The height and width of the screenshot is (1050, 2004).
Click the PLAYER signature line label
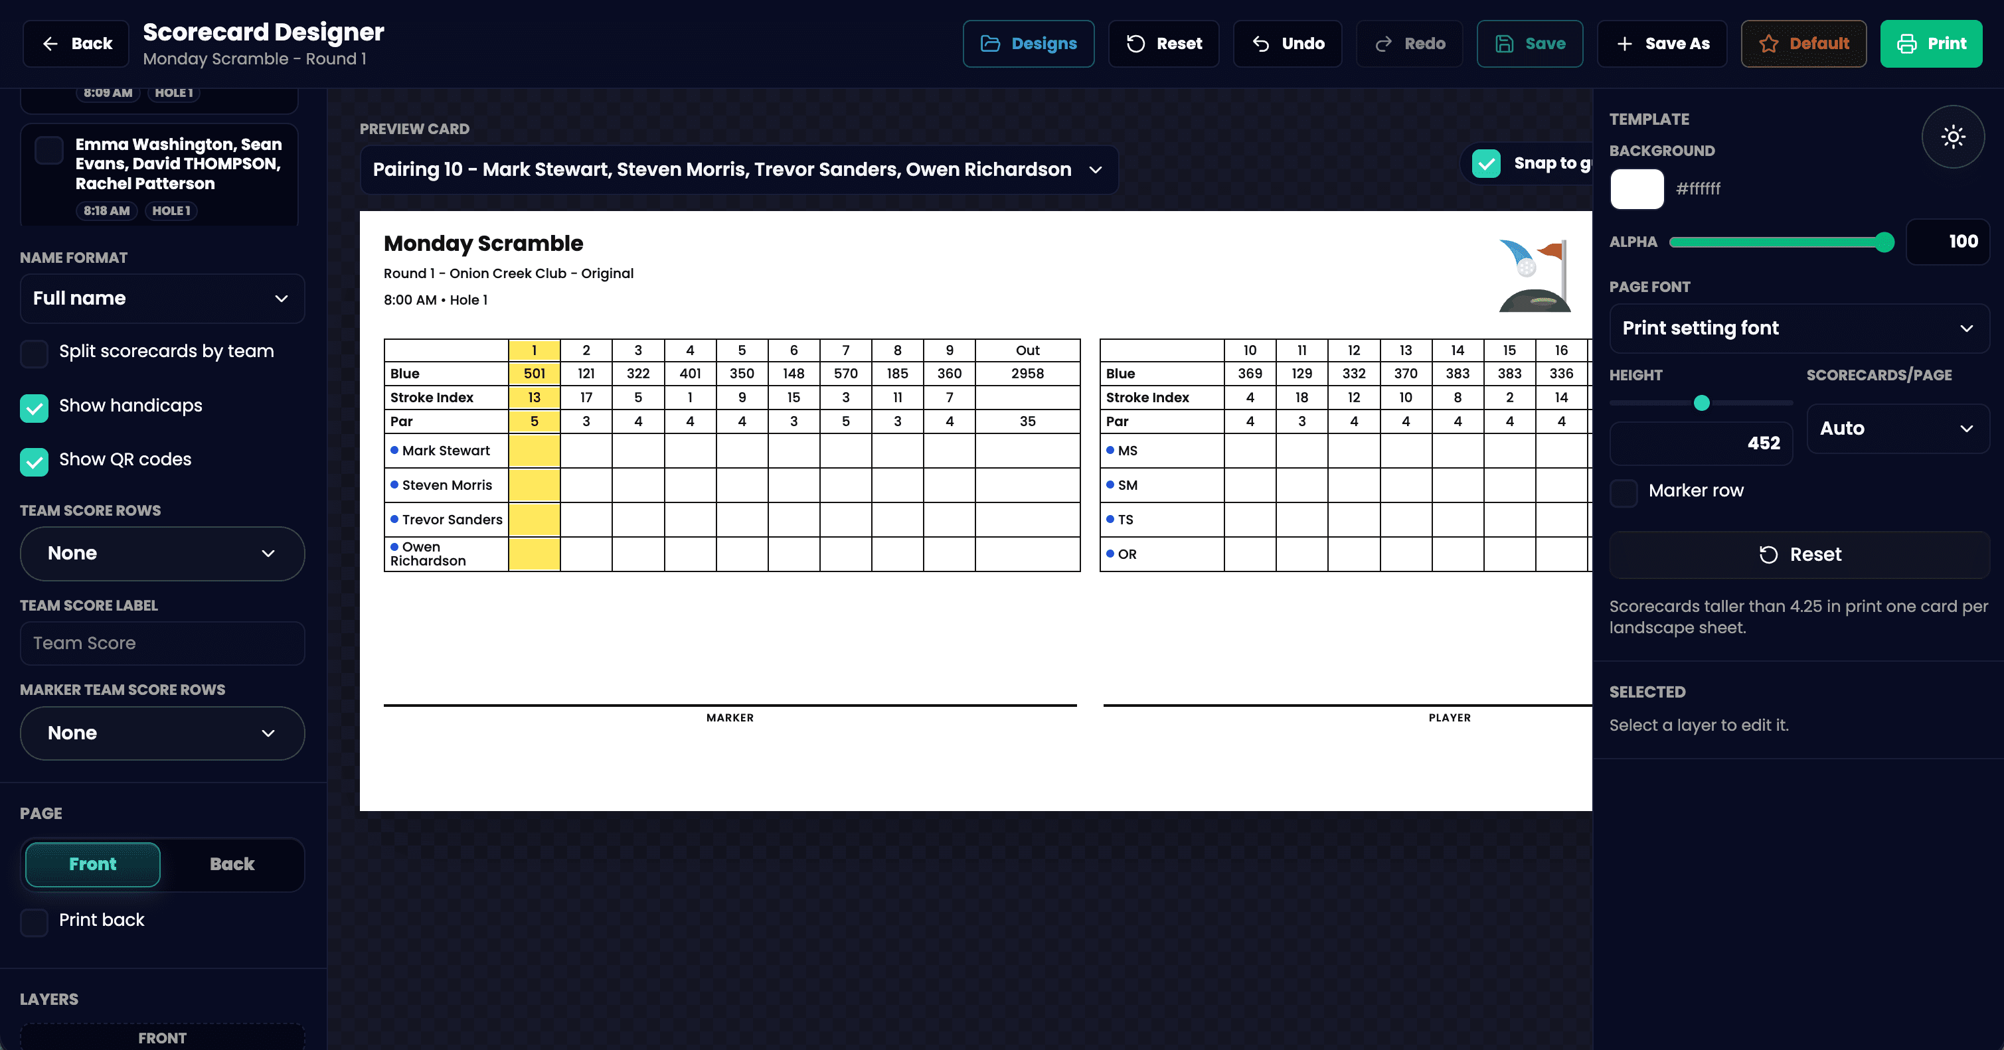coord(1450,718)
